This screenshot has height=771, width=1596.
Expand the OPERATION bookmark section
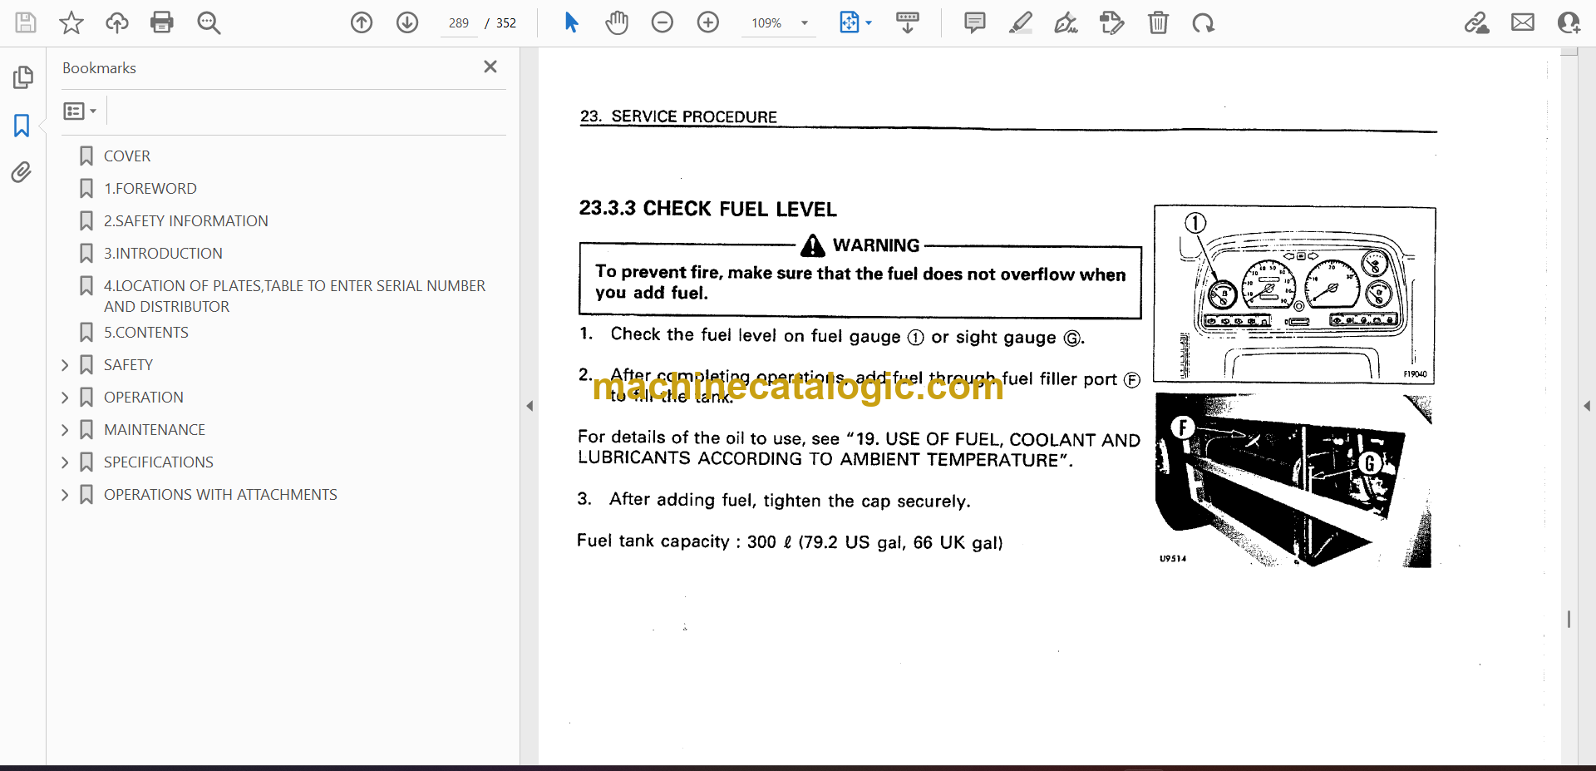(65, 397)
